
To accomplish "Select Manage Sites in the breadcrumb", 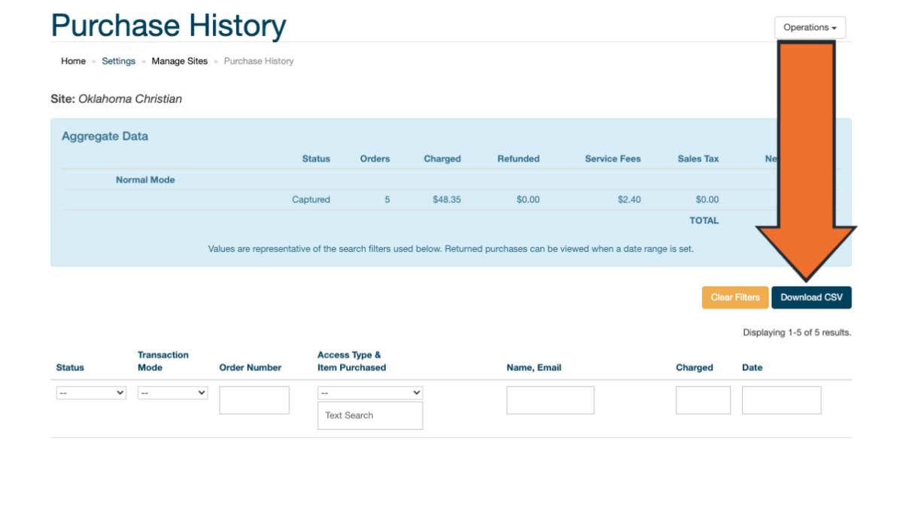I will tap(179, 61).
